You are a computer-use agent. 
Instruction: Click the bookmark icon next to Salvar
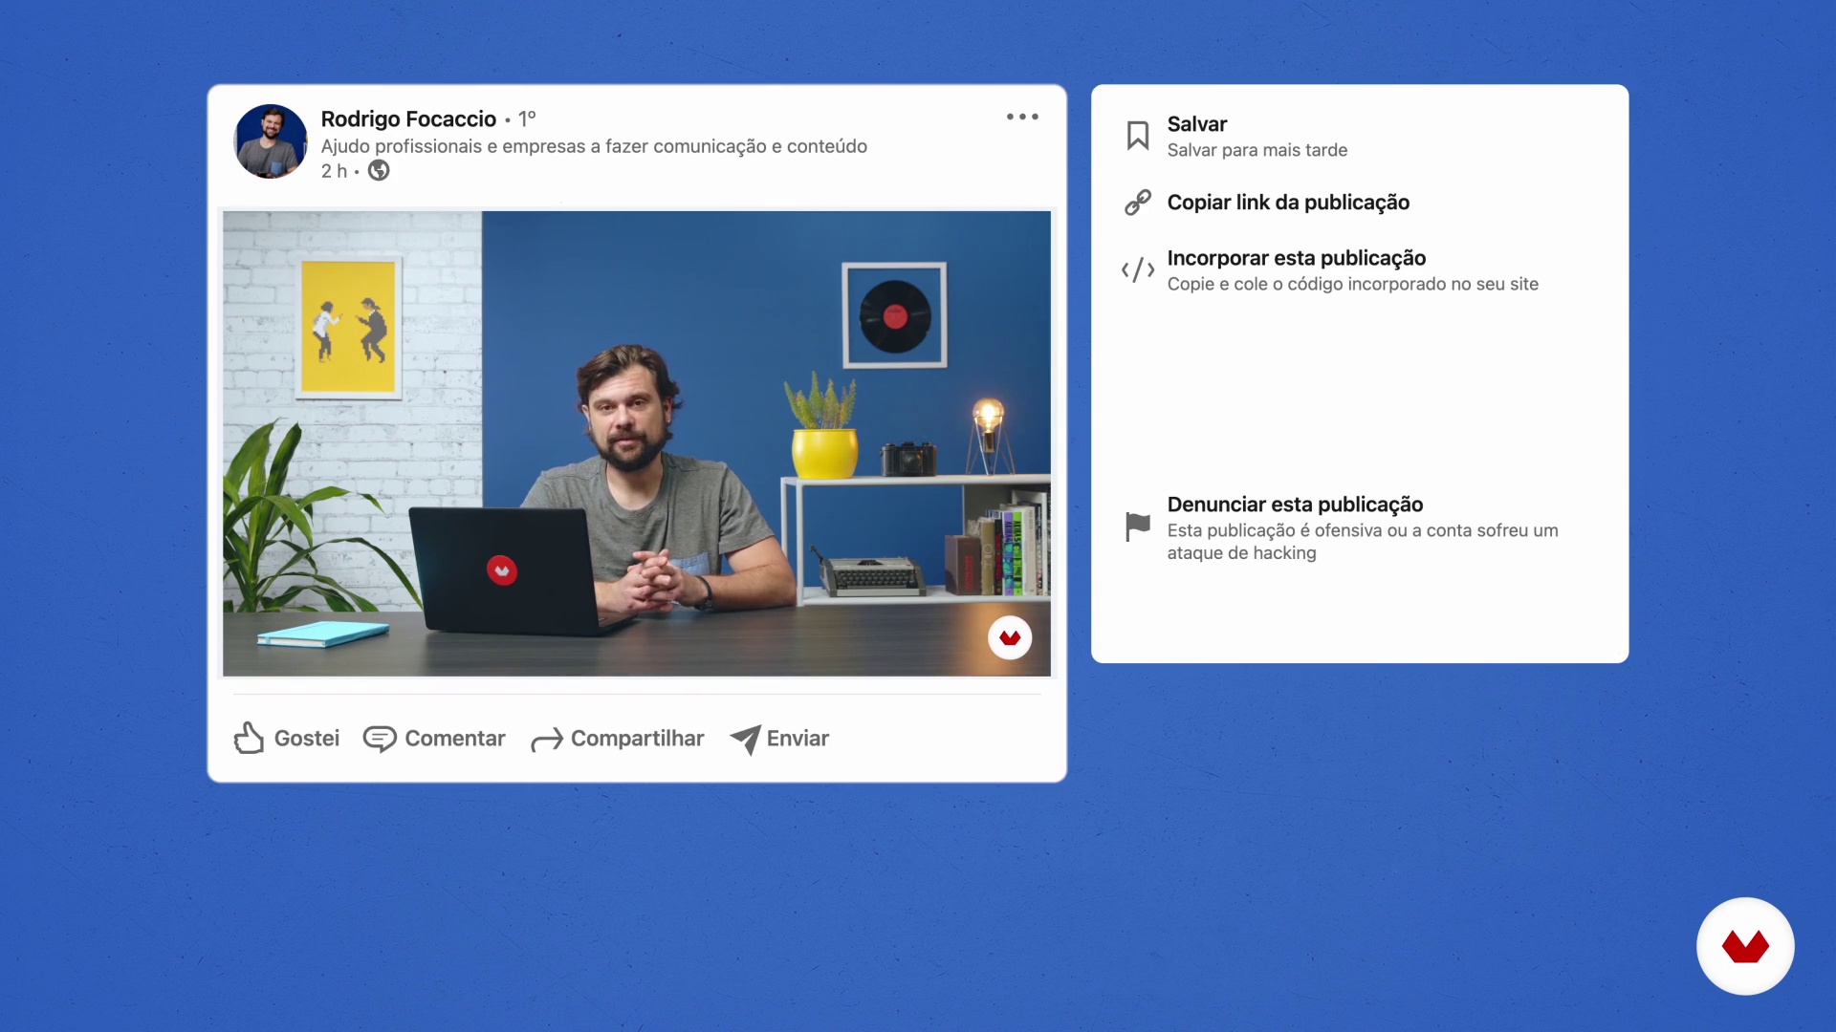click(1138, 136)
